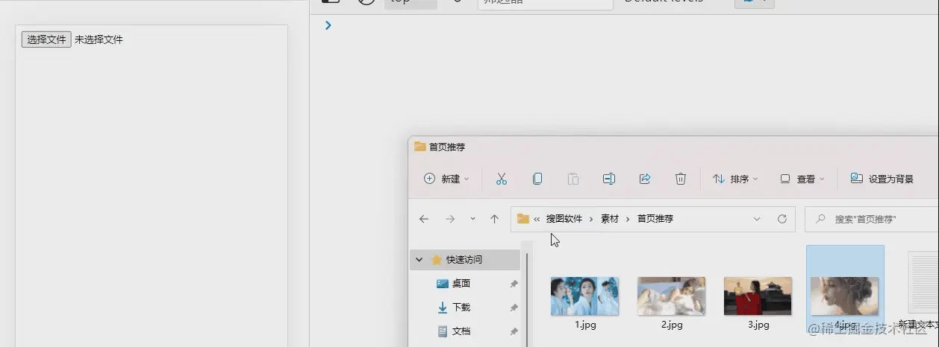The height and width of the screenshot is (347, 939).
Task: Click the Cut scissors icon
Action: [502, 179]
